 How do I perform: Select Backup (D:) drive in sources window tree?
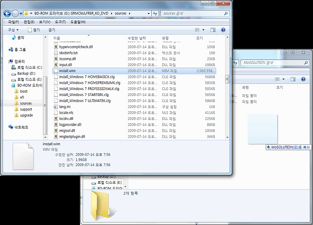click(23, 73)
